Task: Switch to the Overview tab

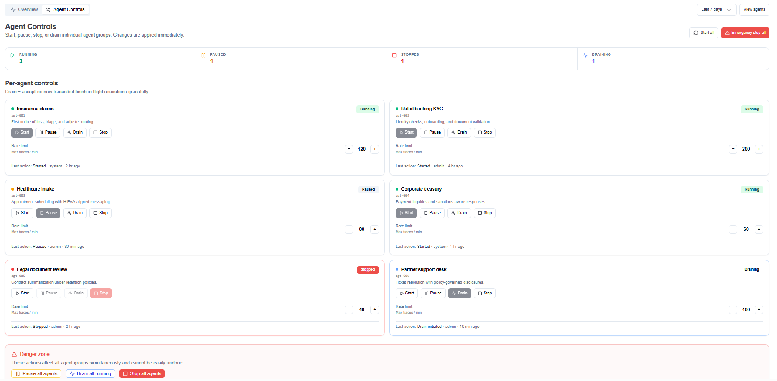Action: pos(24,10)
